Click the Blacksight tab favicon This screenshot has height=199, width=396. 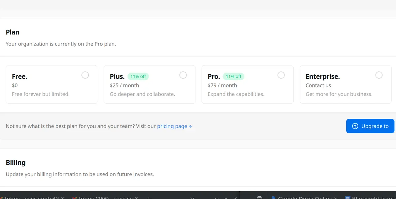pos(347,197)
